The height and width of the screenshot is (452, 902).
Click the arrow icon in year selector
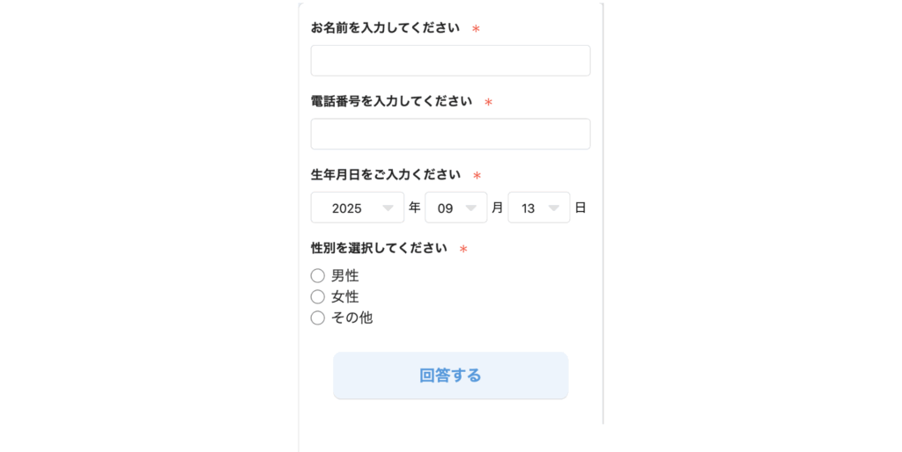click(388, 208)
